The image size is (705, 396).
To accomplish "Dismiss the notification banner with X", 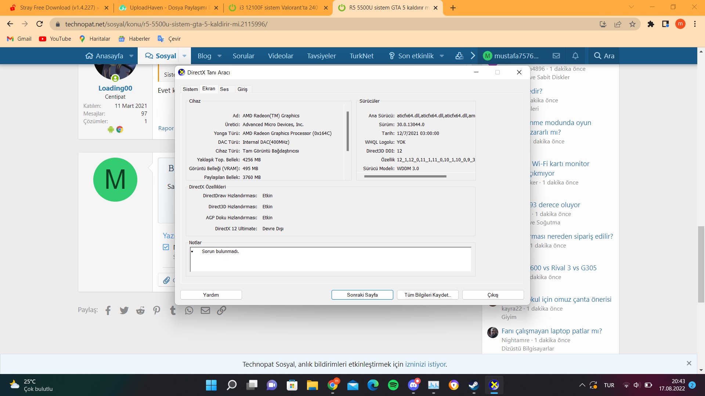I will (x=689, y=363).
